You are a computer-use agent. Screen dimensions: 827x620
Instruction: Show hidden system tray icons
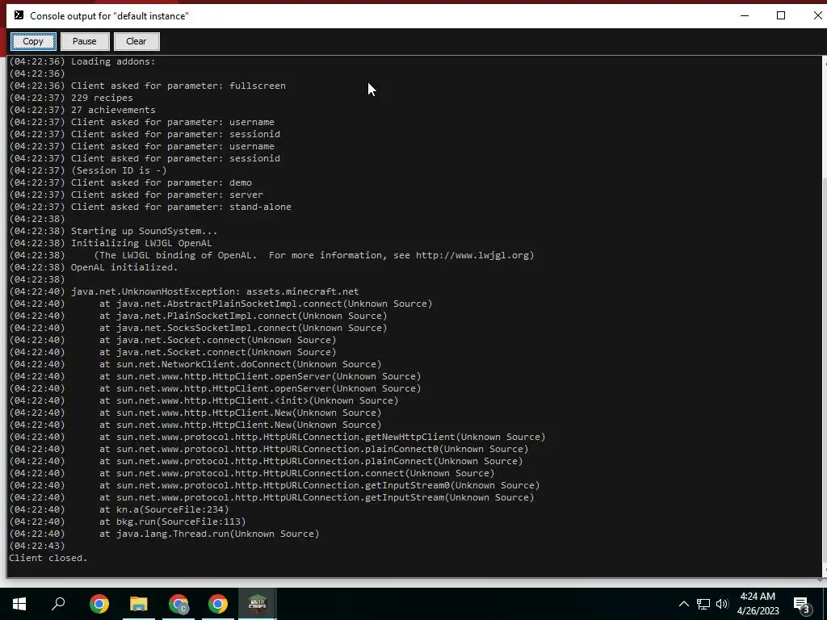(683, 604)
